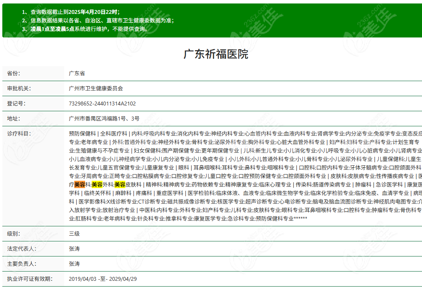Select 广州市卫生健康委员会 text
The width and height of the screenshot is (422, 292).
coord(96,88)
